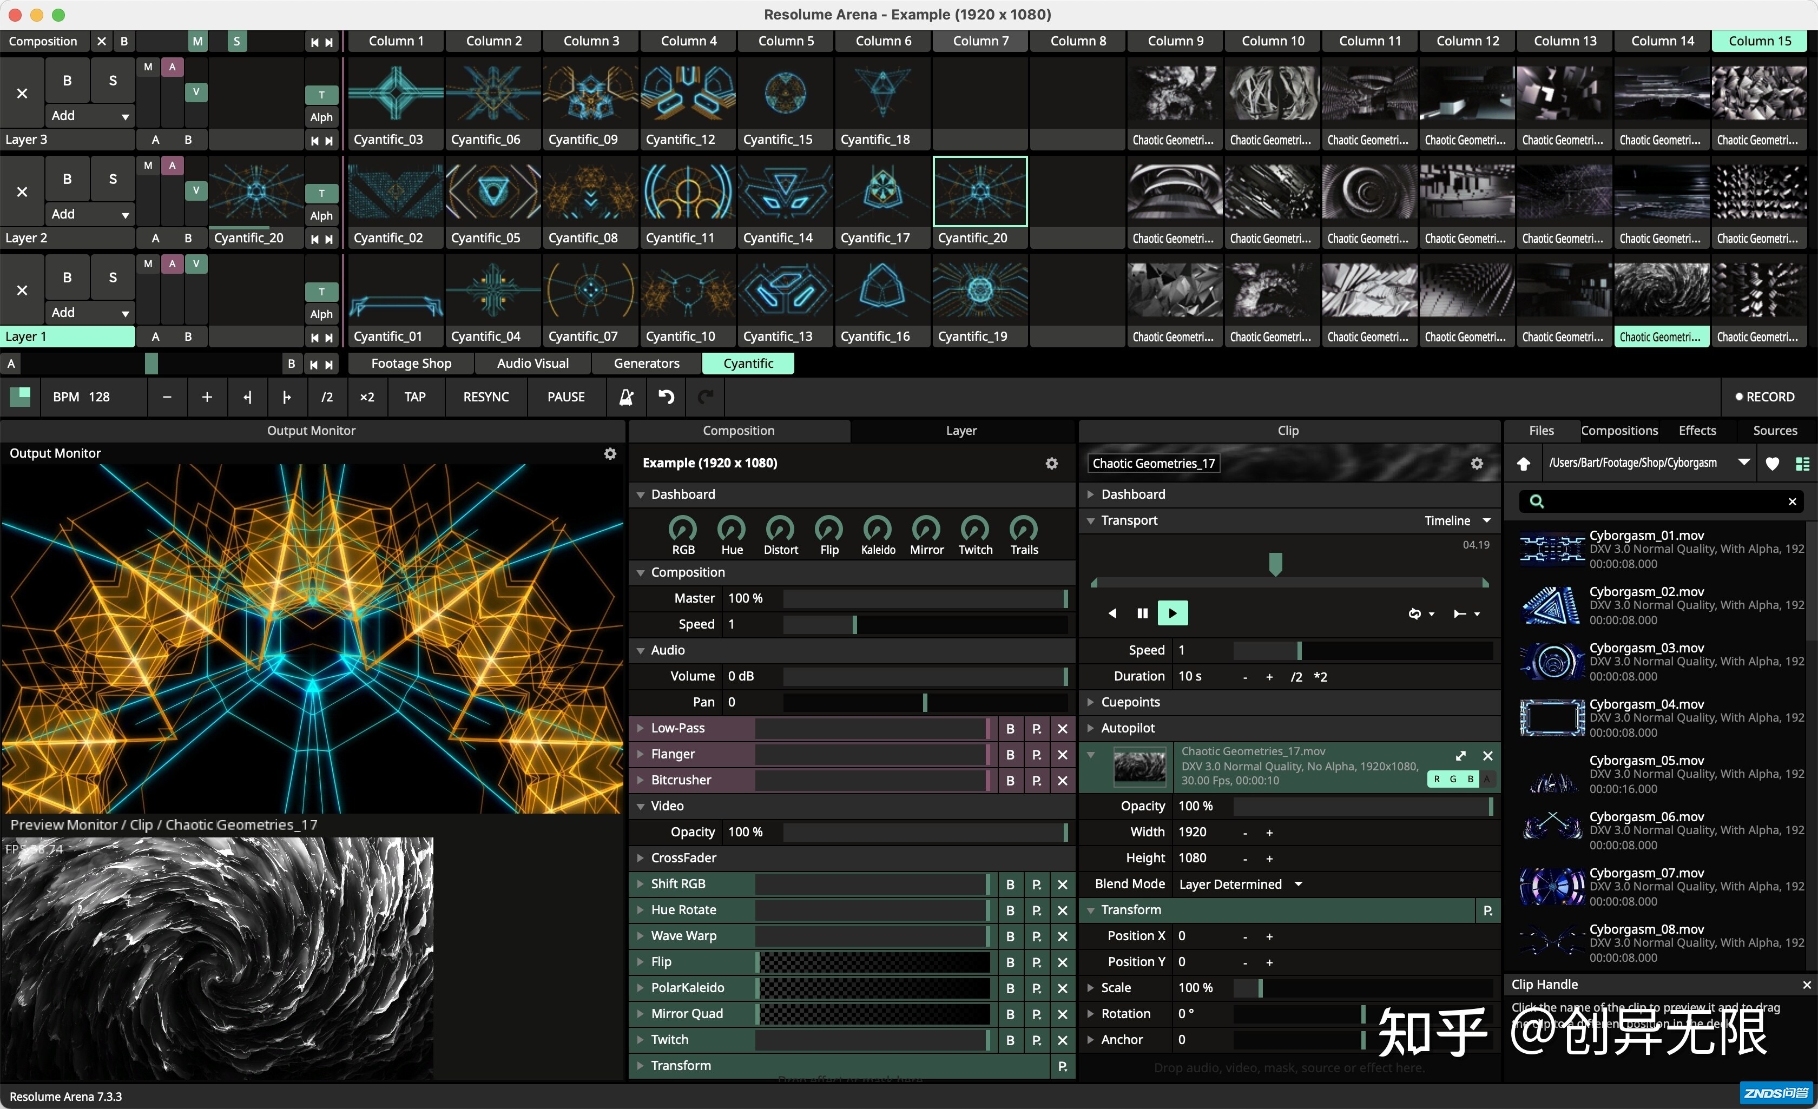Click the undo arrow icon
The image size is (1818, 1109).
point(666,397)
